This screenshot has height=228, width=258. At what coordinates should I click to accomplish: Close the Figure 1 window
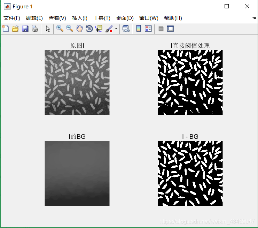pos(247,6)
